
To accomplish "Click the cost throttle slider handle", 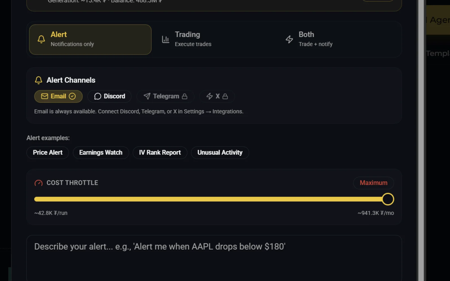I will click(x=388, y=199).
